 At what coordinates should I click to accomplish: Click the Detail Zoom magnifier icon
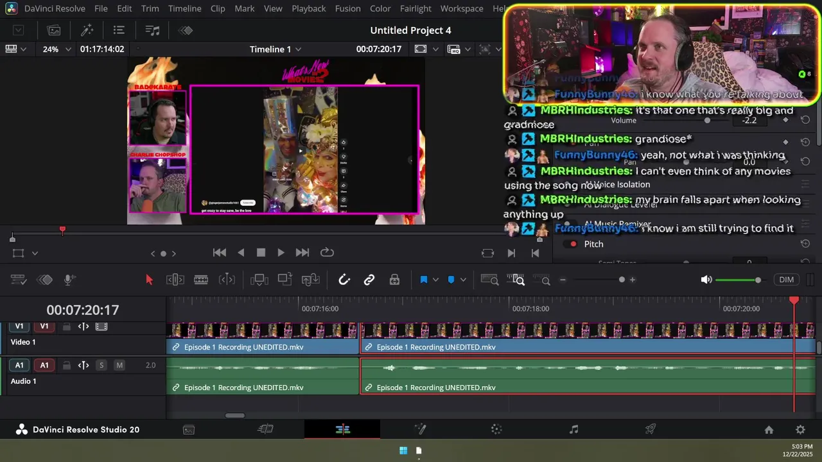516,280
